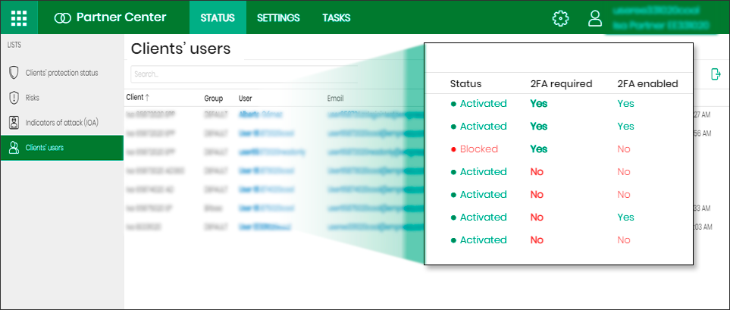Image resolution: width=730 pixels, height=310 pixels.
Task: Click the Status column header
Action: (x=465, y=84)
